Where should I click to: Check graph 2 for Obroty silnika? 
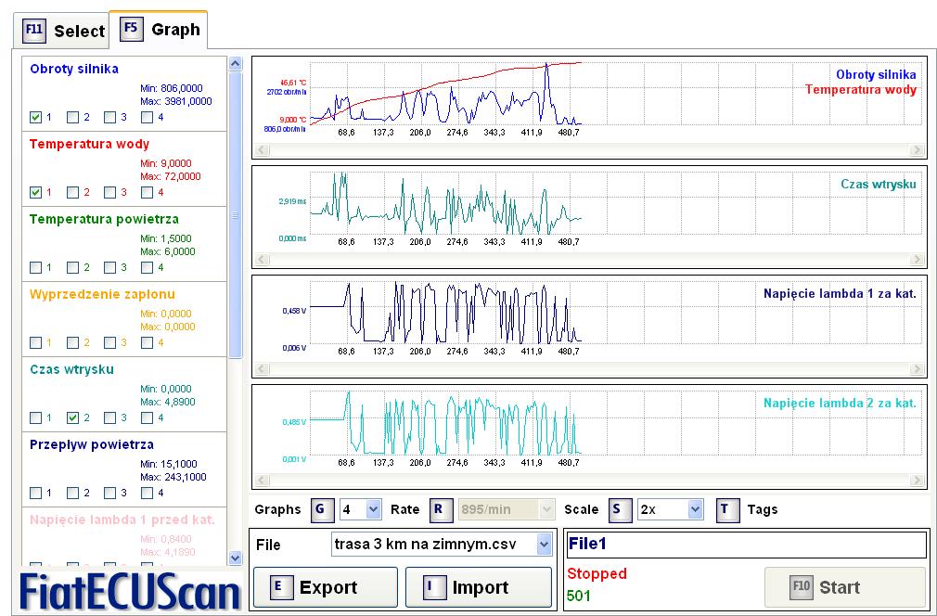click(73, 117)
